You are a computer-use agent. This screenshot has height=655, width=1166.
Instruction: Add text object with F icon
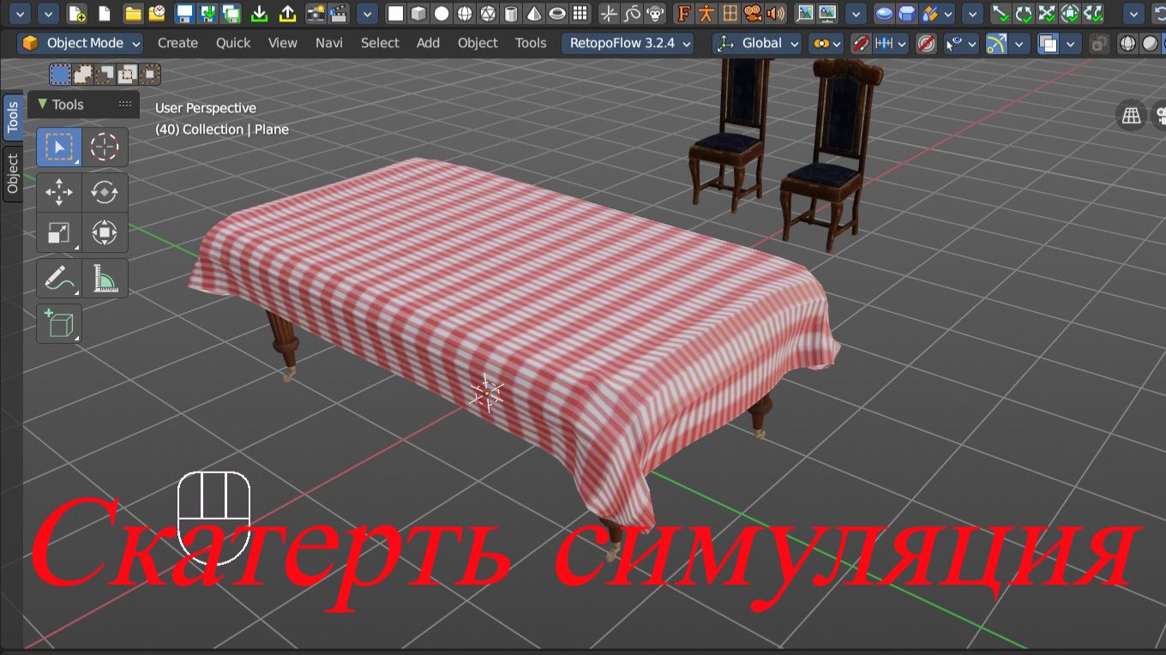(683, 14)
